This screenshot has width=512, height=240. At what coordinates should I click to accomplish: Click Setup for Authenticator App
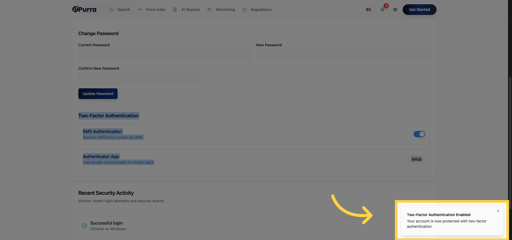click(417, 159)
